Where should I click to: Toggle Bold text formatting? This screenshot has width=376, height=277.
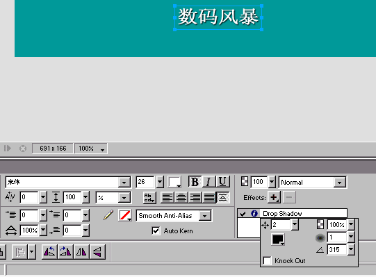(195, 182)
